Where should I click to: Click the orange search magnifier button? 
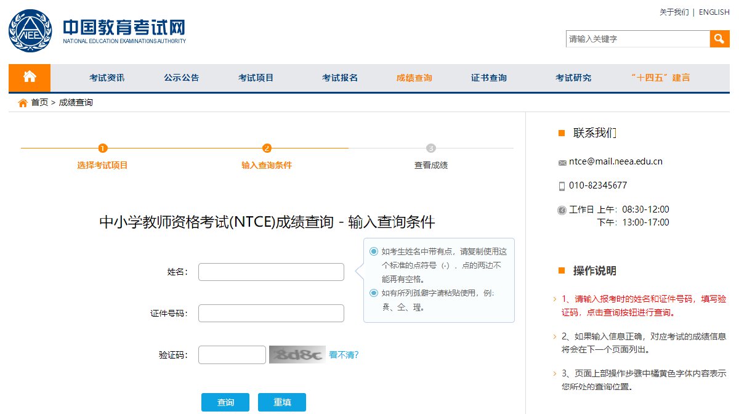(719, 39)
